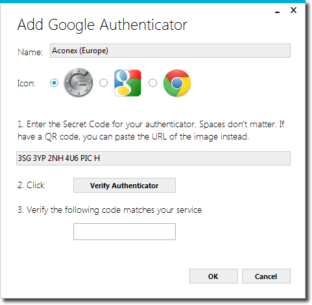Close the Add Google Authenticator window
The height and width of the screenshot is (305, 312).
293,10
